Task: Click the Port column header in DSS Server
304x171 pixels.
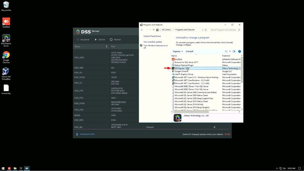Action: point(113,47)
